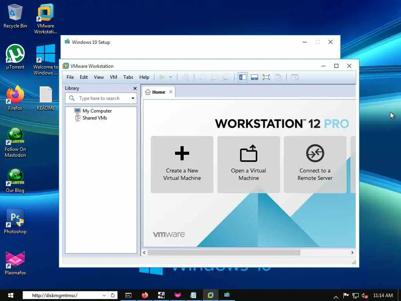Show hidden system tray icons chevron
Screen dimensions: 401x301
336,297
